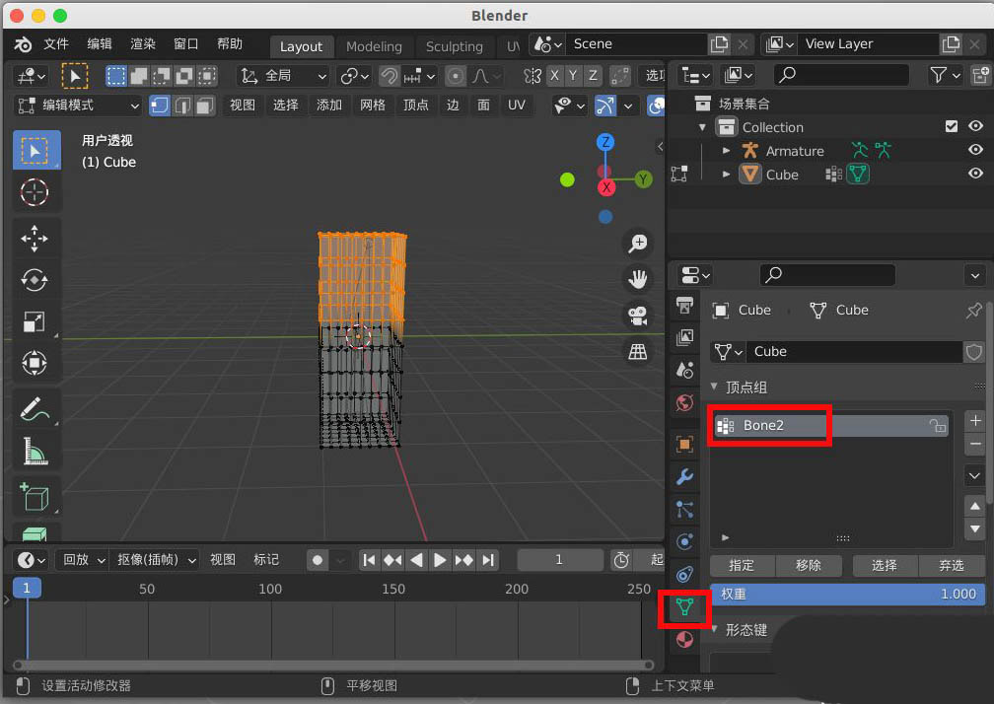Select the Transform tool
The width and height of the screenshot is (994, 704).
pos(35,363)
